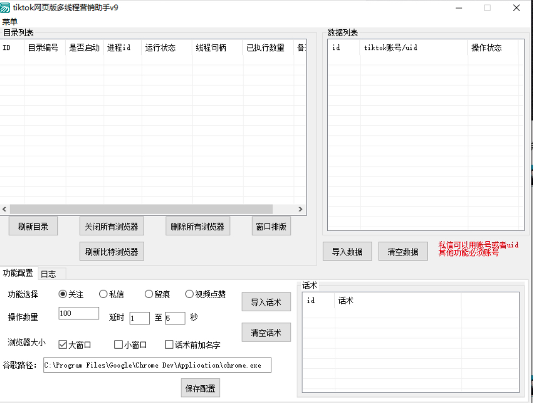Viewport: 534px width, 403px height.
Task: Toggle 话术前加名字 checkbox
Action: 169,345
